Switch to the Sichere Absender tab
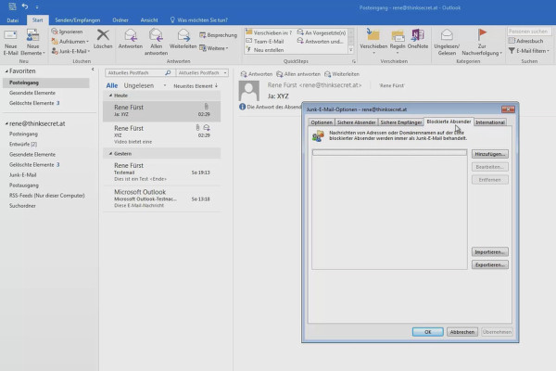The height and width of the screenshot is (371, 556). coord(356,122)
